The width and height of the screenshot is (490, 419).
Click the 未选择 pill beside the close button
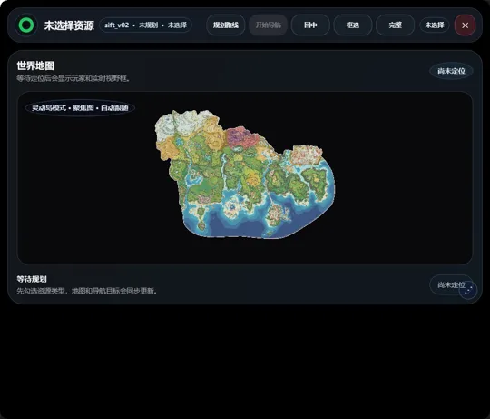pyautogui.click(x=435, y=25)
